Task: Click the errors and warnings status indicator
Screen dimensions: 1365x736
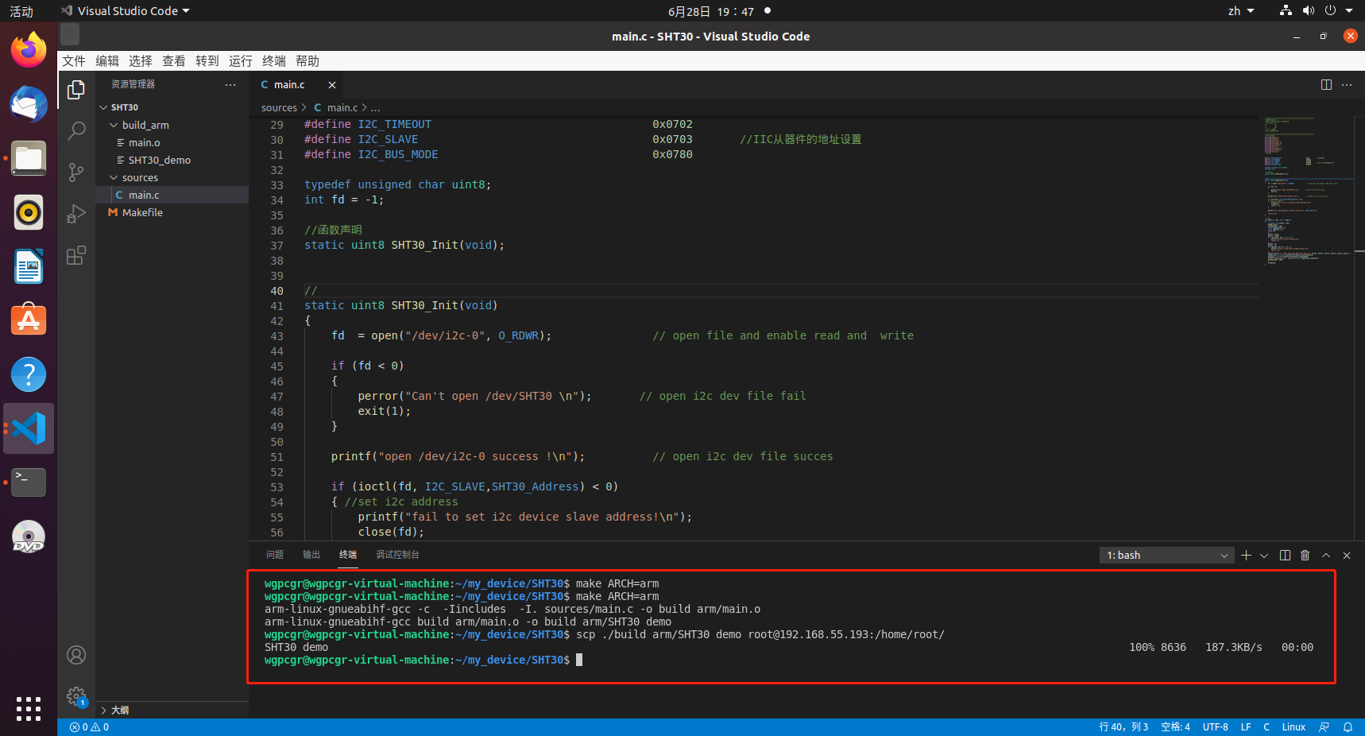Action: pos(89,727)
